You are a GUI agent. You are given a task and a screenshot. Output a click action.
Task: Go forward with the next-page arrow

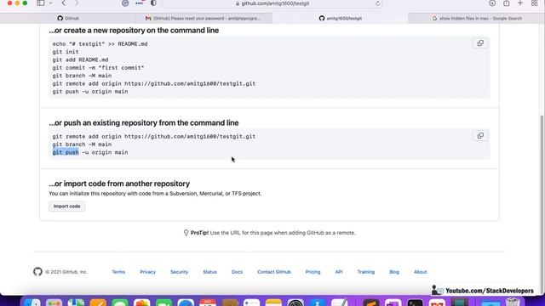pyautogui.click(x=77, y=3)
